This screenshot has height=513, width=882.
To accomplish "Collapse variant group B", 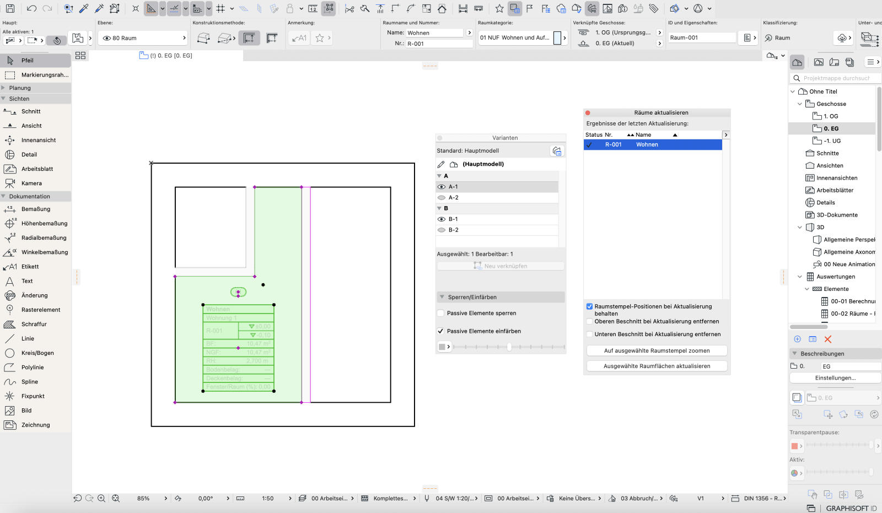I will 439,208.
